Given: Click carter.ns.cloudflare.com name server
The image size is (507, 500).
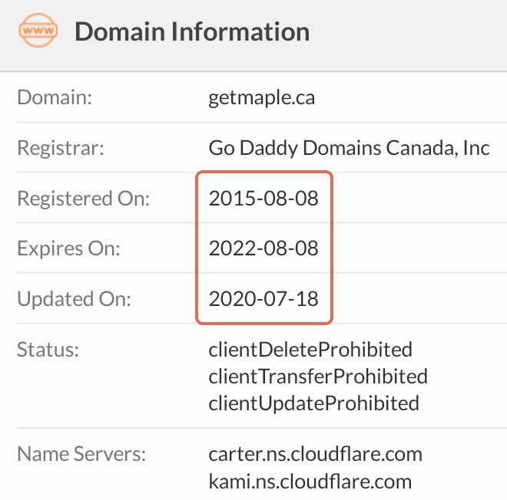Looking at the screenshot, I should [x=316, y=454].
